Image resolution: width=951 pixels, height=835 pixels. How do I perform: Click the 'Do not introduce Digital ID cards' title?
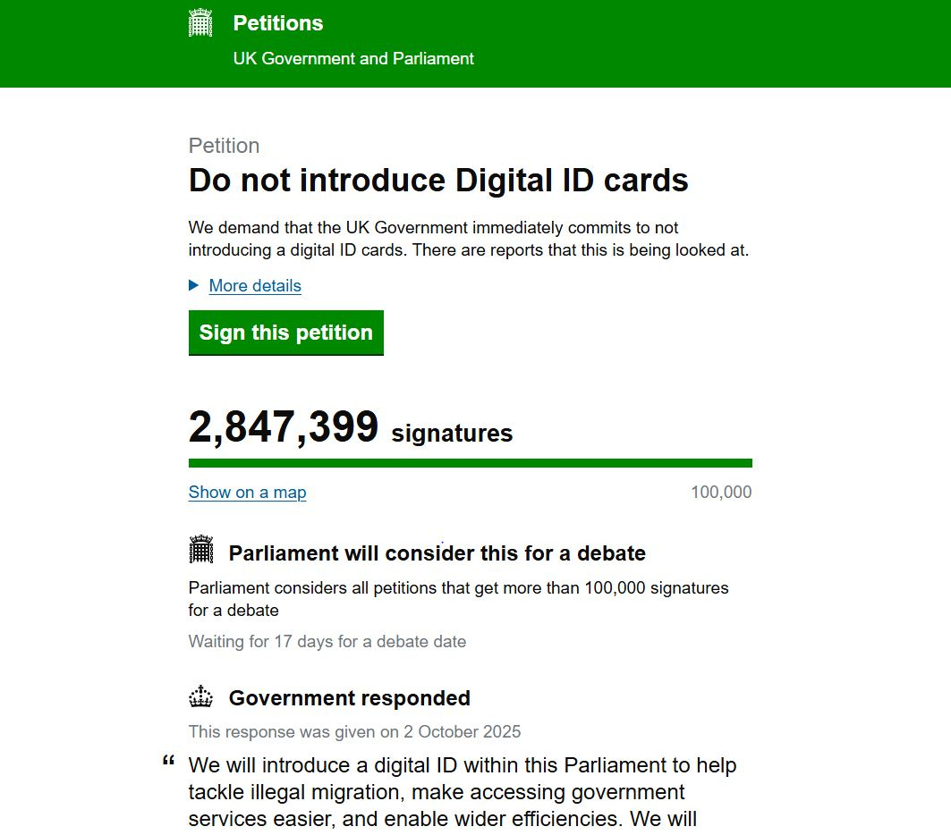tap(438, 181)
